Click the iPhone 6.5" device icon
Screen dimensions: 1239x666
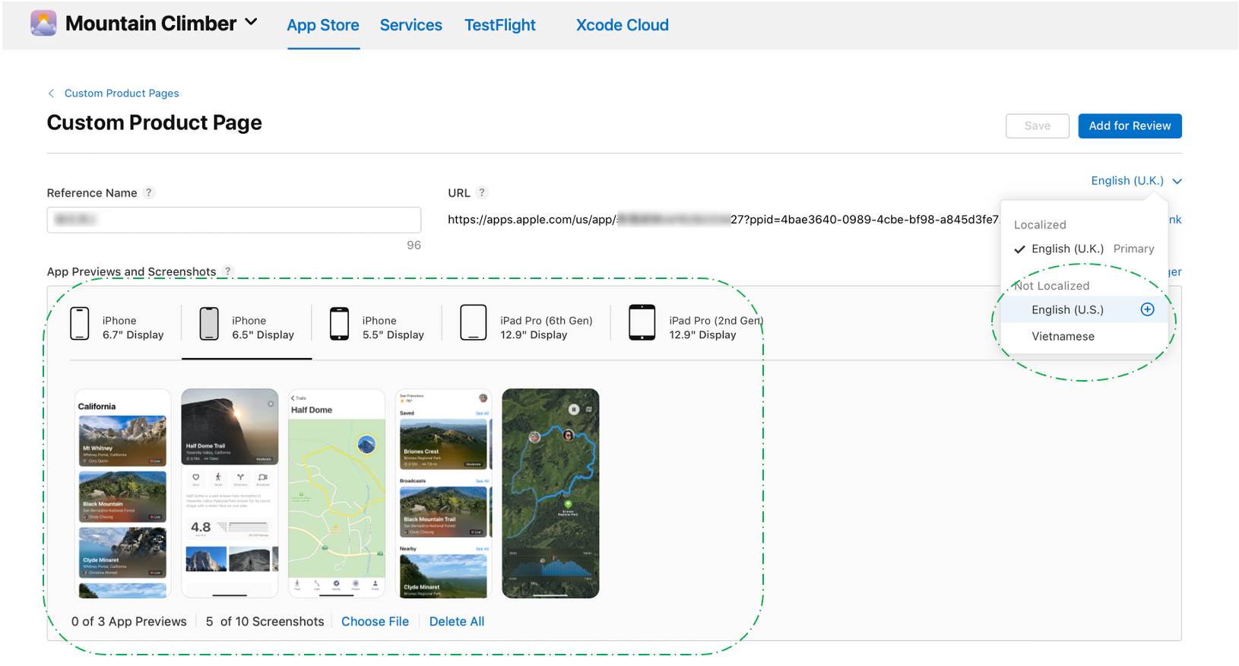209,324
